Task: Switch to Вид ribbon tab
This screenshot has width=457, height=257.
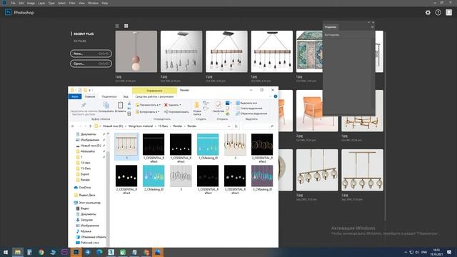Action: tap(126, 96)
